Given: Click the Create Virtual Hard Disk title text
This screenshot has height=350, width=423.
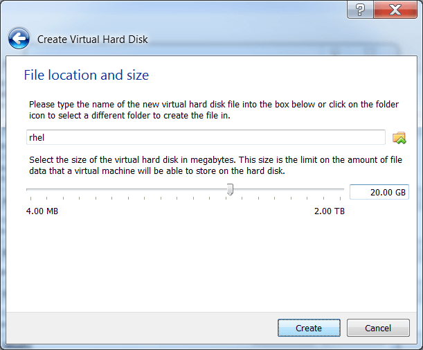Looking at the screenshot, I should (x=93, y=40).
